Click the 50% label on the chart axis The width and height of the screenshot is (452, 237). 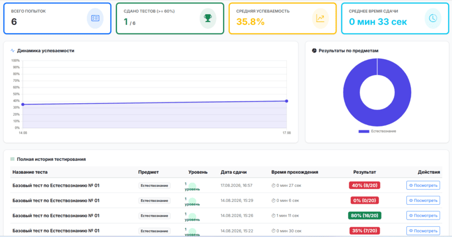pos(16,94)
